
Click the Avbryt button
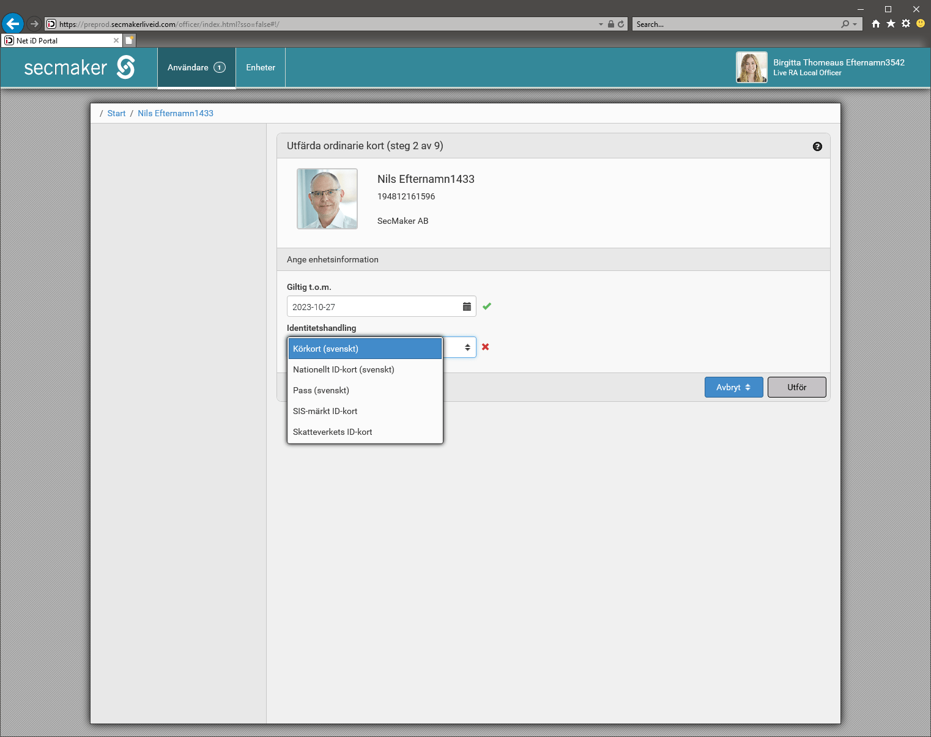point(733,387)
